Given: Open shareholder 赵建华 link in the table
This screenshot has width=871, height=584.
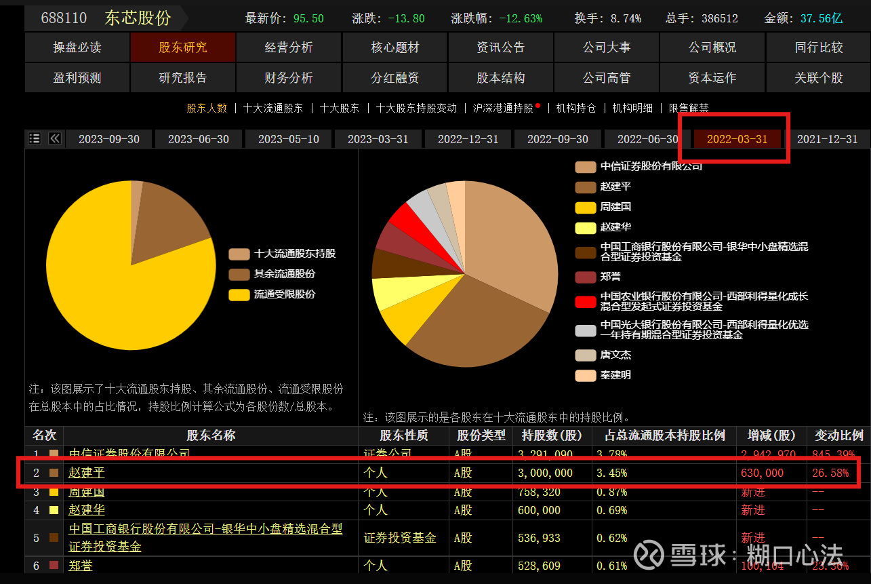Looking at the screenshot, I should tap(87, 510).
